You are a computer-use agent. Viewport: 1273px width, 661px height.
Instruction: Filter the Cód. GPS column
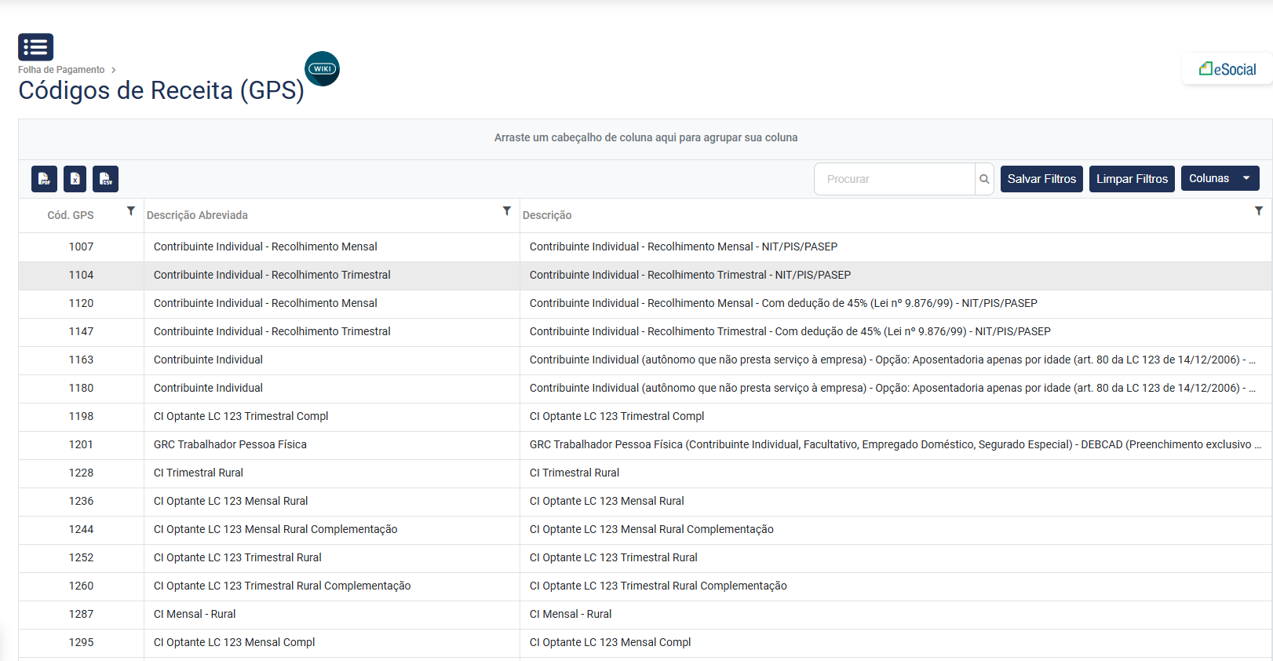[131, 211]
